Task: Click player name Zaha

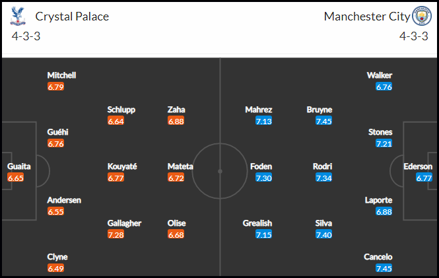Action: point(176,110)
